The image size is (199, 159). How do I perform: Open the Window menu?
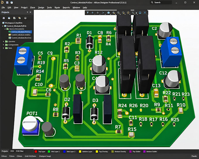click(76, 8)
